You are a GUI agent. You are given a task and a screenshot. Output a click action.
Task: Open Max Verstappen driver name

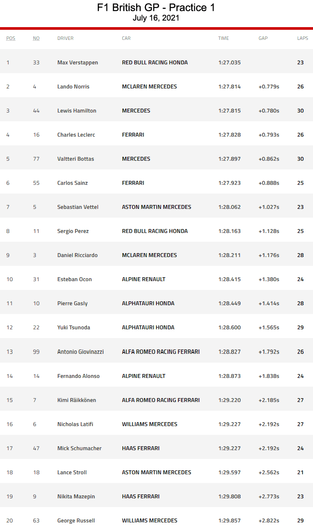(78, 63)
